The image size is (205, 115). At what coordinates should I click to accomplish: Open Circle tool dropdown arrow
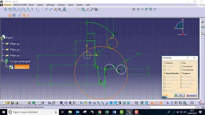[16, 11]
